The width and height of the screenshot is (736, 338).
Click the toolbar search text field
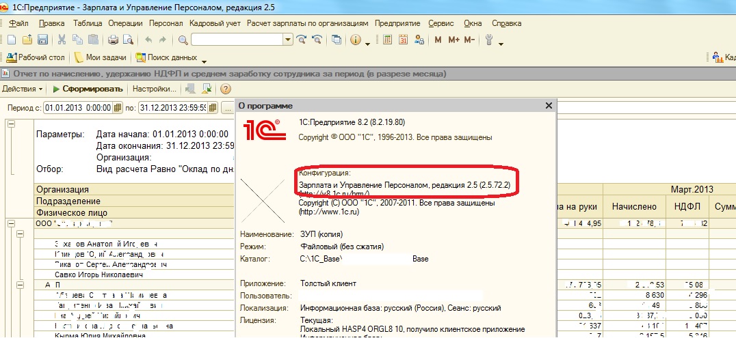click(237, 40)
